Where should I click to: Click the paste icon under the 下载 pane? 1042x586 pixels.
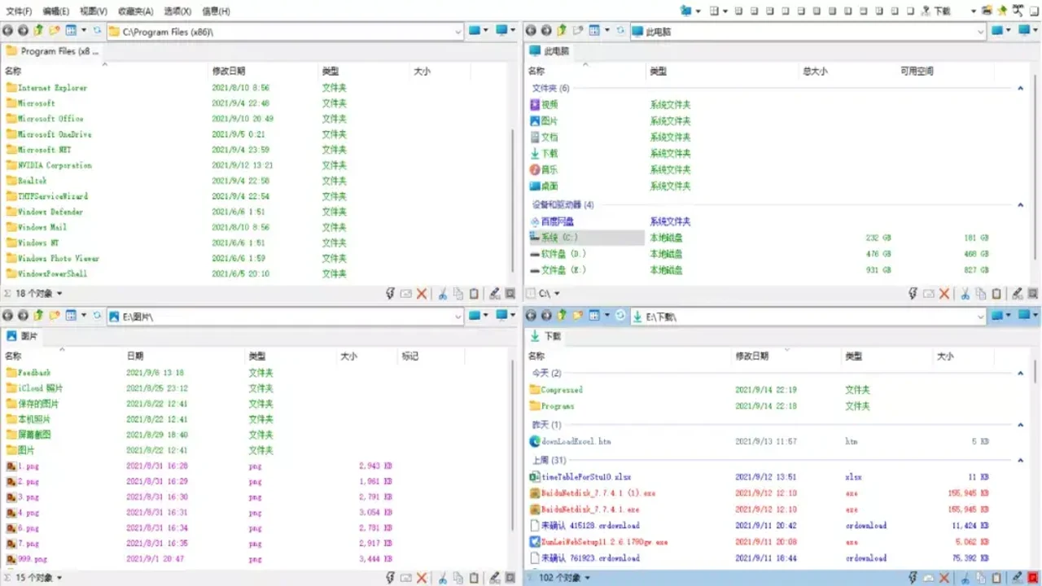coord(997,578)
